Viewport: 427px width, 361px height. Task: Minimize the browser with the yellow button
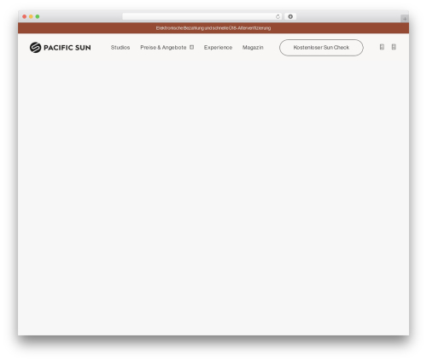click(x=31, y=17)
